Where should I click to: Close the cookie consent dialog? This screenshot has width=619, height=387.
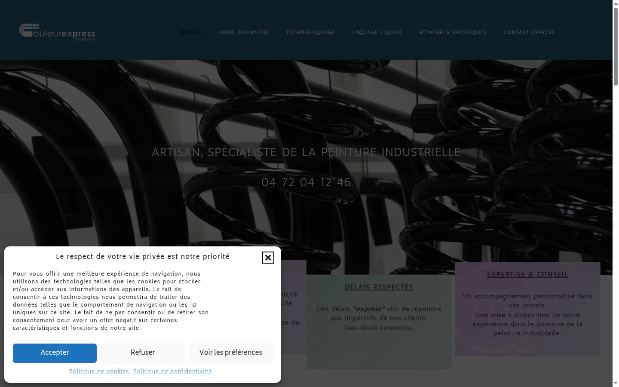pos(268,257)
